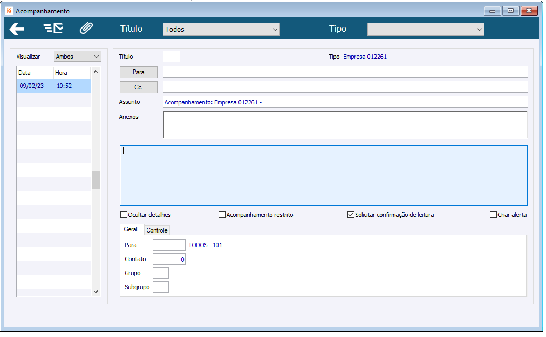Screen dimensions: 546x337
Task: Select the 09/02/23 10:52 list row
Action: [x=54, y=86]
